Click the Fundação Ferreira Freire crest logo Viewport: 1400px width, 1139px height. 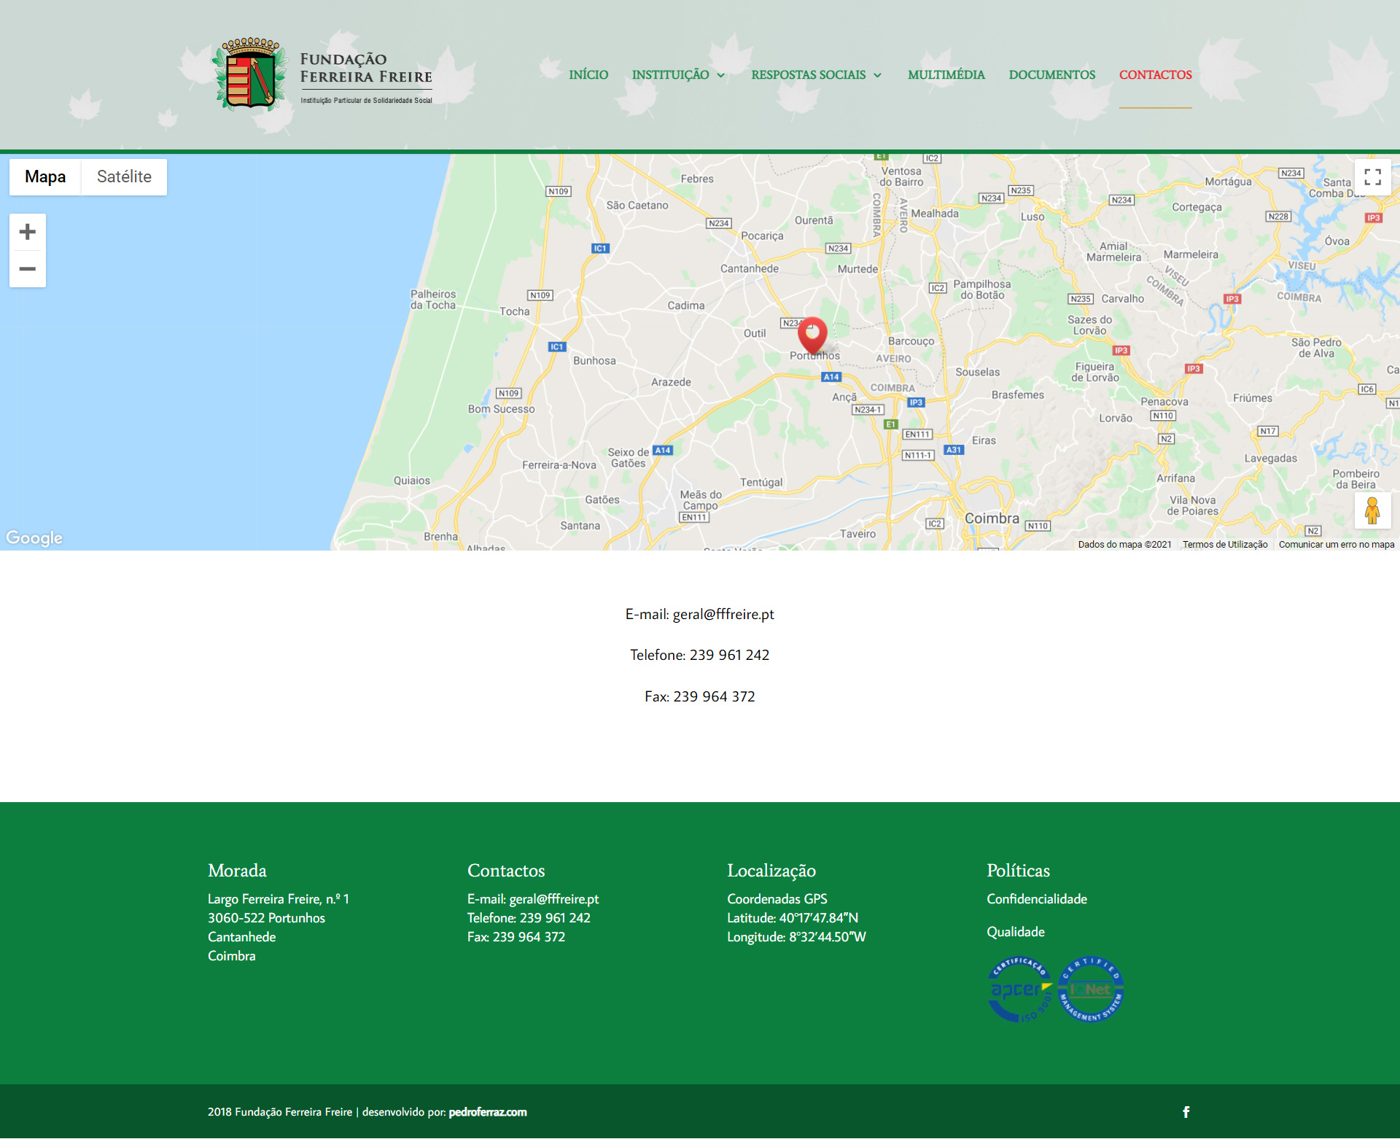tap(249, 74)
